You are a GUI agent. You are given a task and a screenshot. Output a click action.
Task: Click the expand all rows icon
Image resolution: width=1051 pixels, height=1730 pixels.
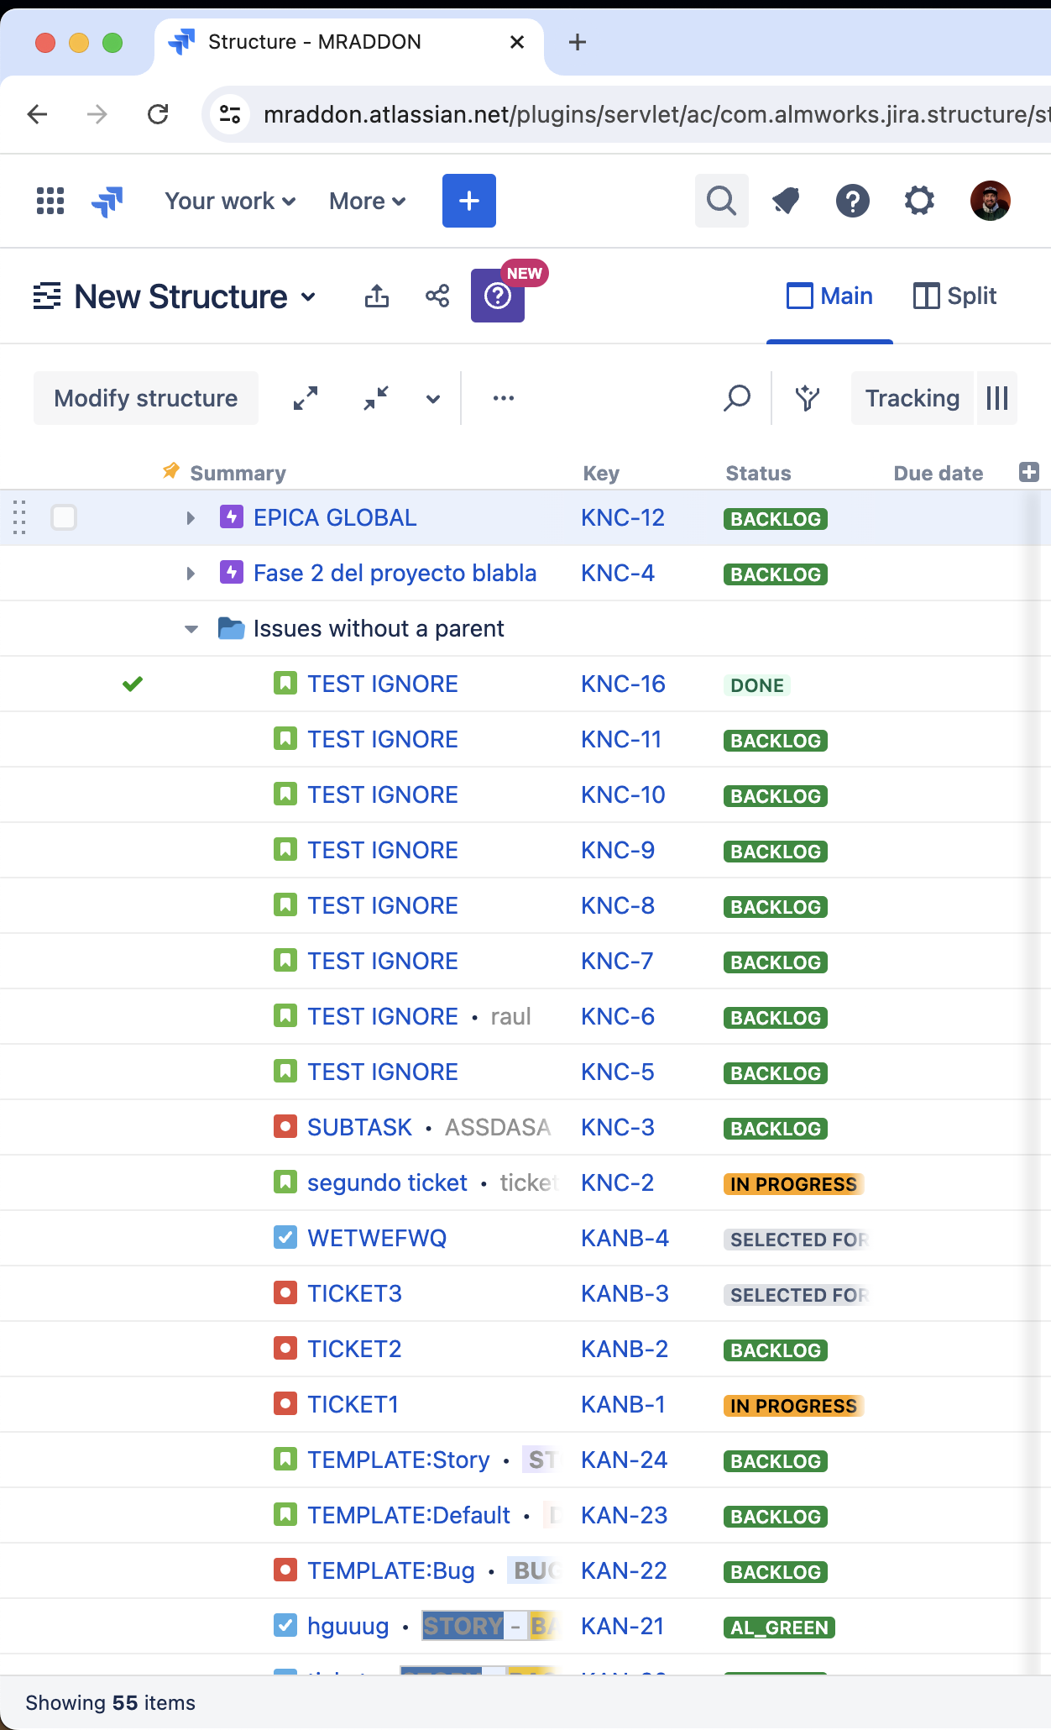[x=306, y=398]
